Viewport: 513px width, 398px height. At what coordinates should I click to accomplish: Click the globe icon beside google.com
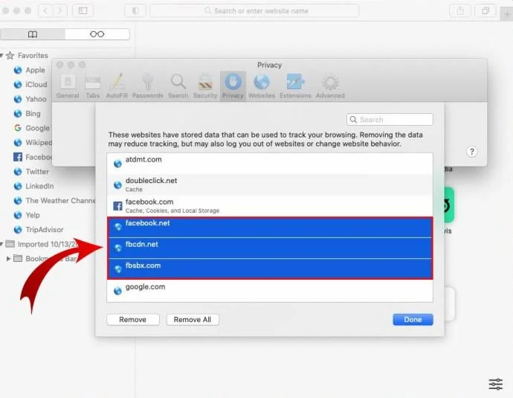click(117, 291)
